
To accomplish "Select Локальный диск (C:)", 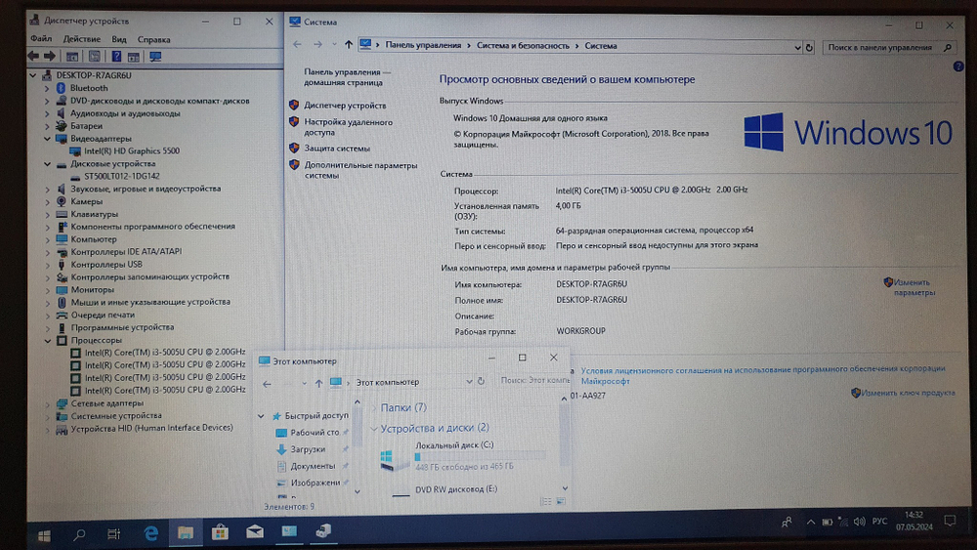I will click(463, 455).
